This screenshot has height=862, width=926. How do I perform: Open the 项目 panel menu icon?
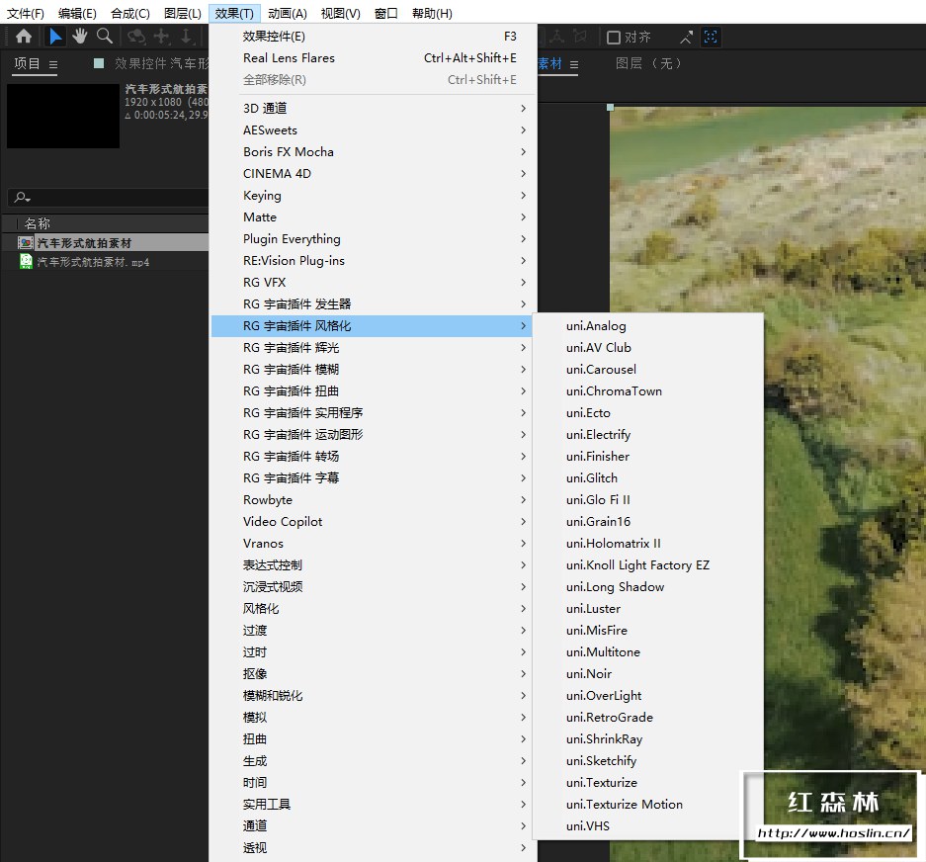53,64
